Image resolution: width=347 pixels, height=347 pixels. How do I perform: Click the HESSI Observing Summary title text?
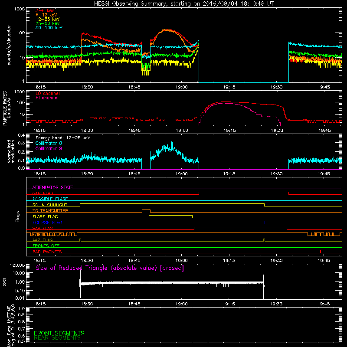(x=184, y=4)
